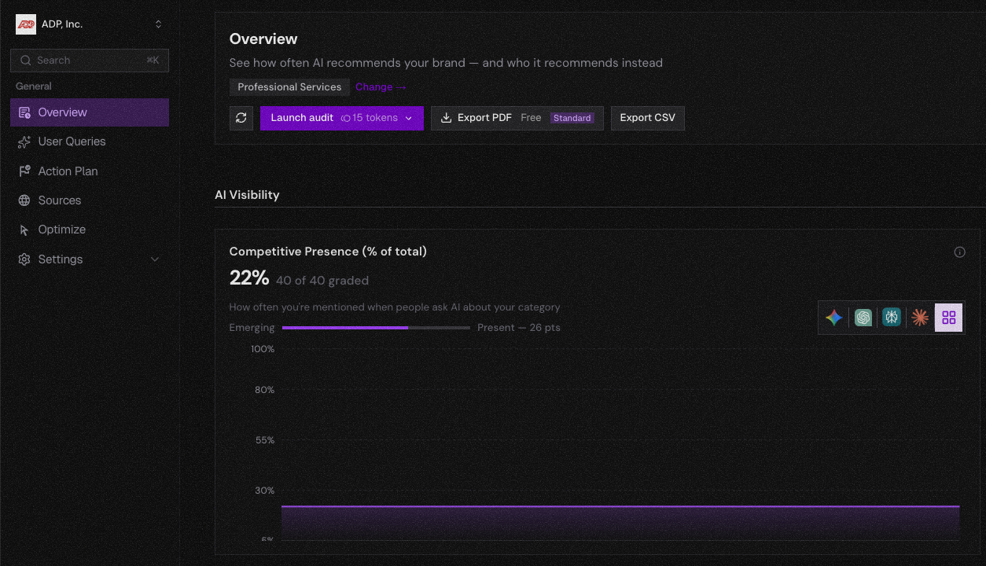
Task: Click the download icon in Export PDF
Action: (446, 118)
